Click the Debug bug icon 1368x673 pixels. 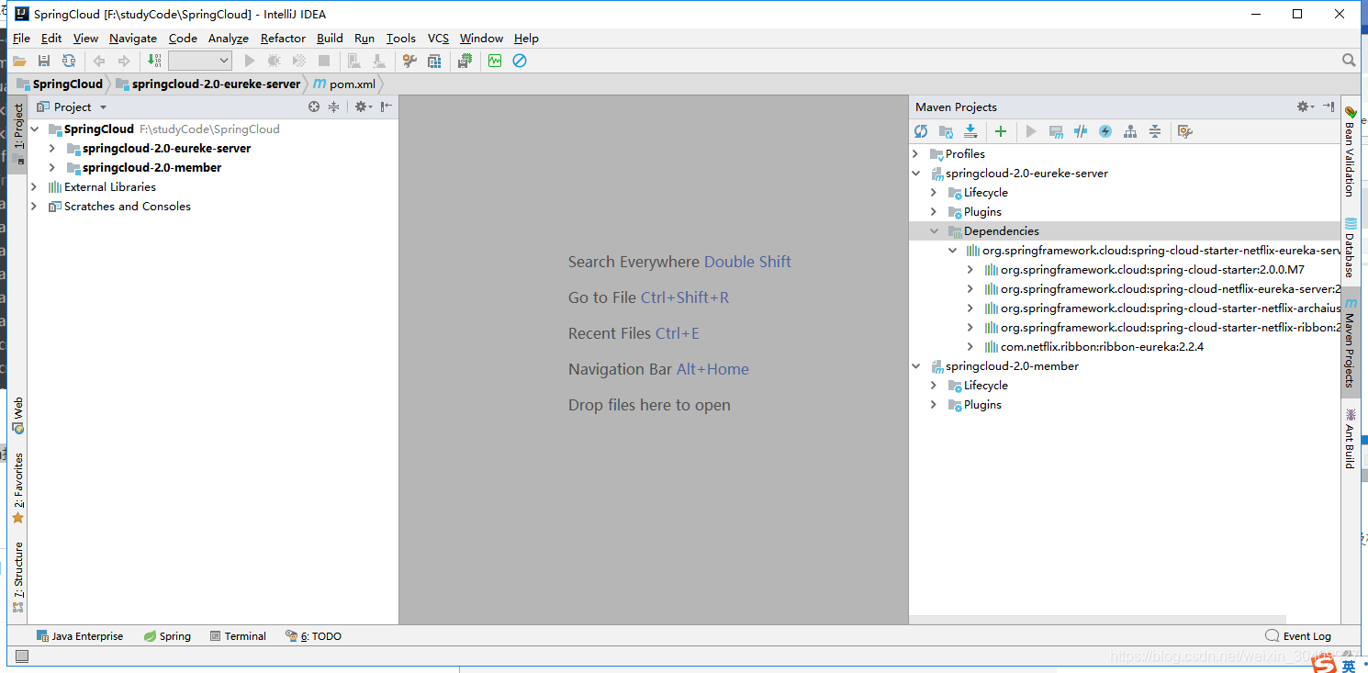coord(274,61)
